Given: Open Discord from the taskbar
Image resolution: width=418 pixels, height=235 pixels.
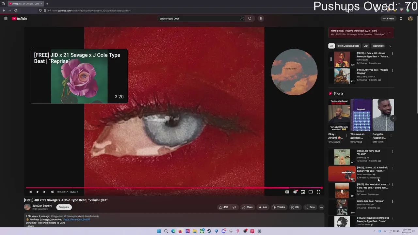Looking at the screenshot, I should 223,231.
